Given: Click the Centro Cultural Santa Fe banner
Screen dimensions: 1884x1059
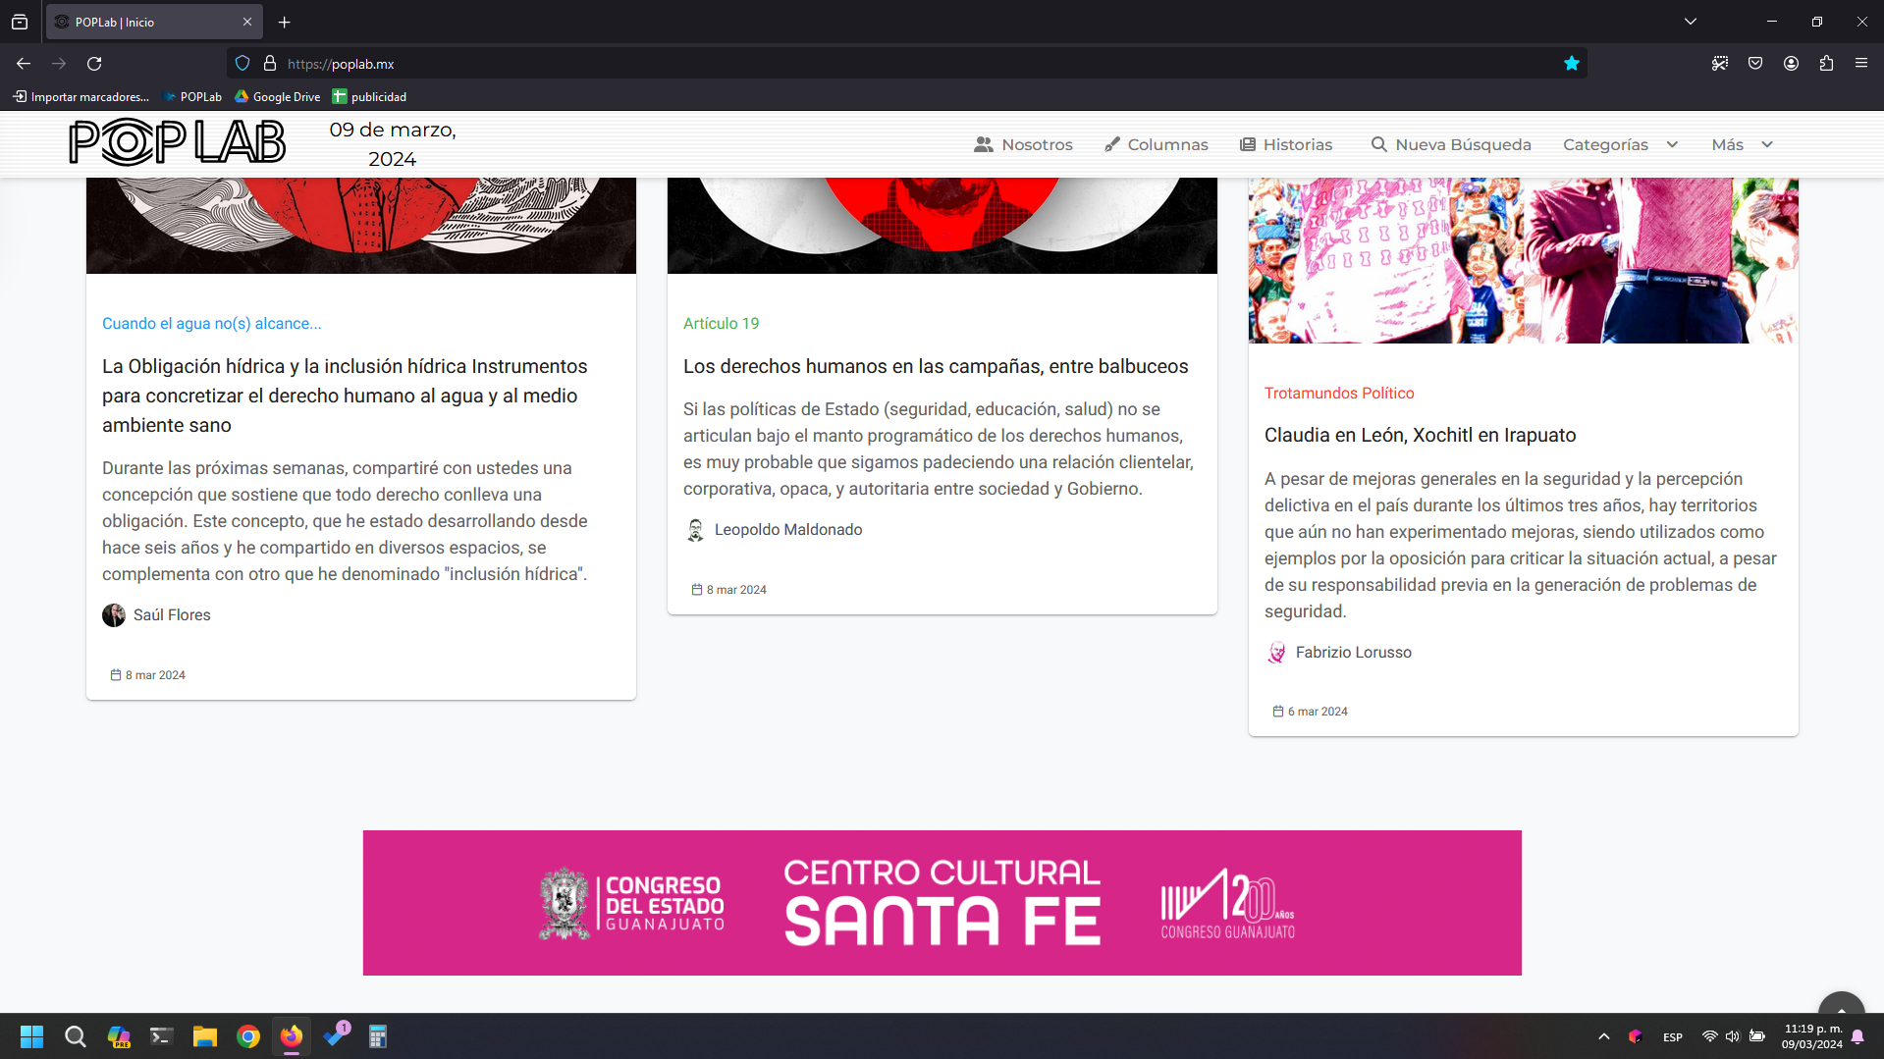Looking at the screenshot, I should 942,903.
